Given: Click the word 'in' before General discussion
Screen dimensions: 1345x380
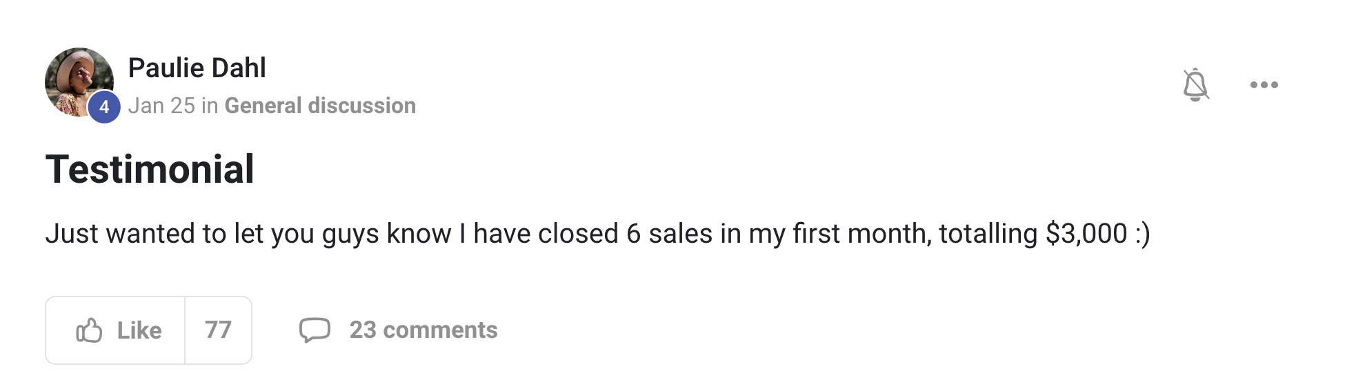Looking at the screenshot, I should [x=210, y=106].
